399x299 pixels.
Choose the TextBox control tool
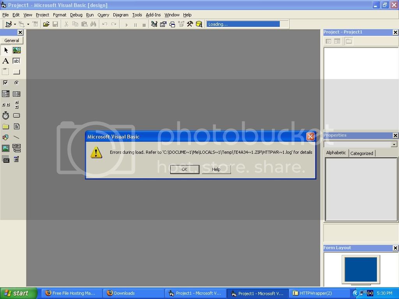pos(16,61)
